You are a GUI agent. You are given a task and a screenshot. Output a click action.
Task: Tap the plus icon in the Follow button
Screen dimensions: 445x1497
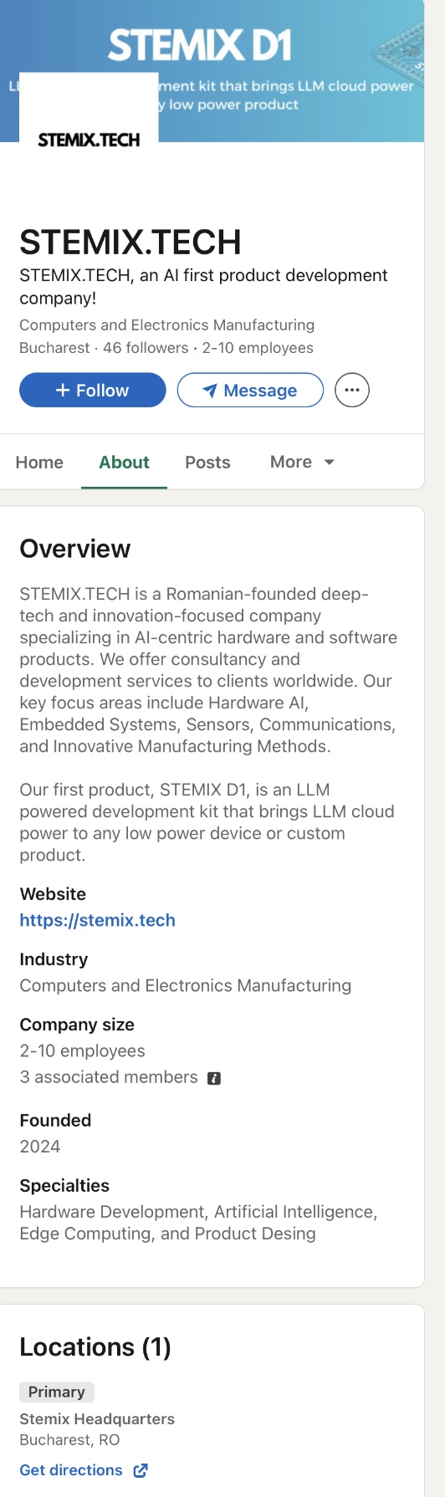[63, 391]
